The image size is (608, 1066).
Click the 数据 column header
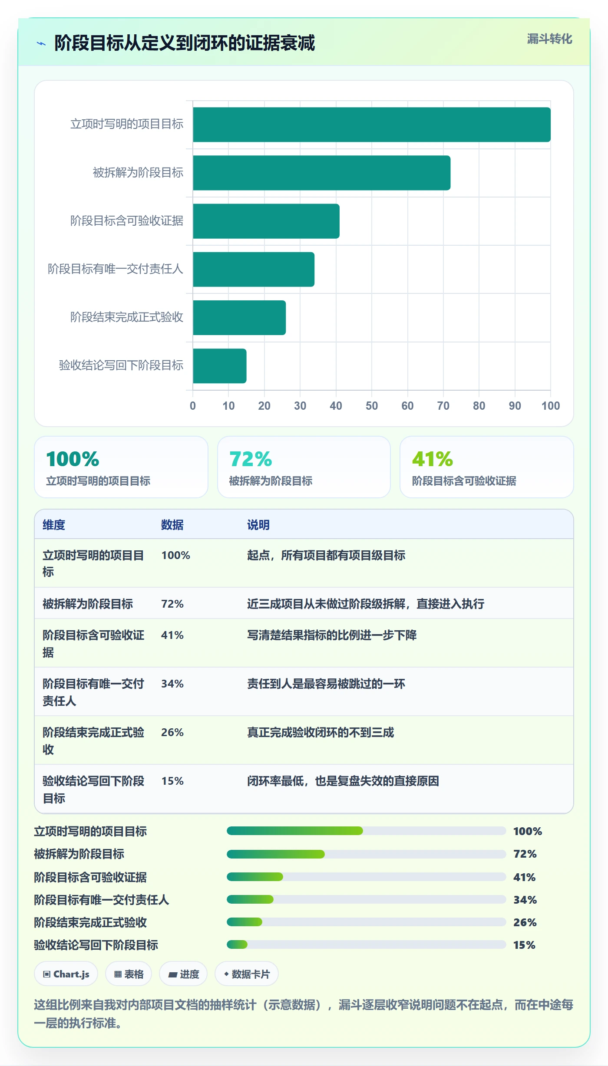172,525
